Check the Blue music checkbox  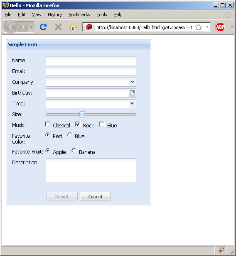click(x=102, y=124)
